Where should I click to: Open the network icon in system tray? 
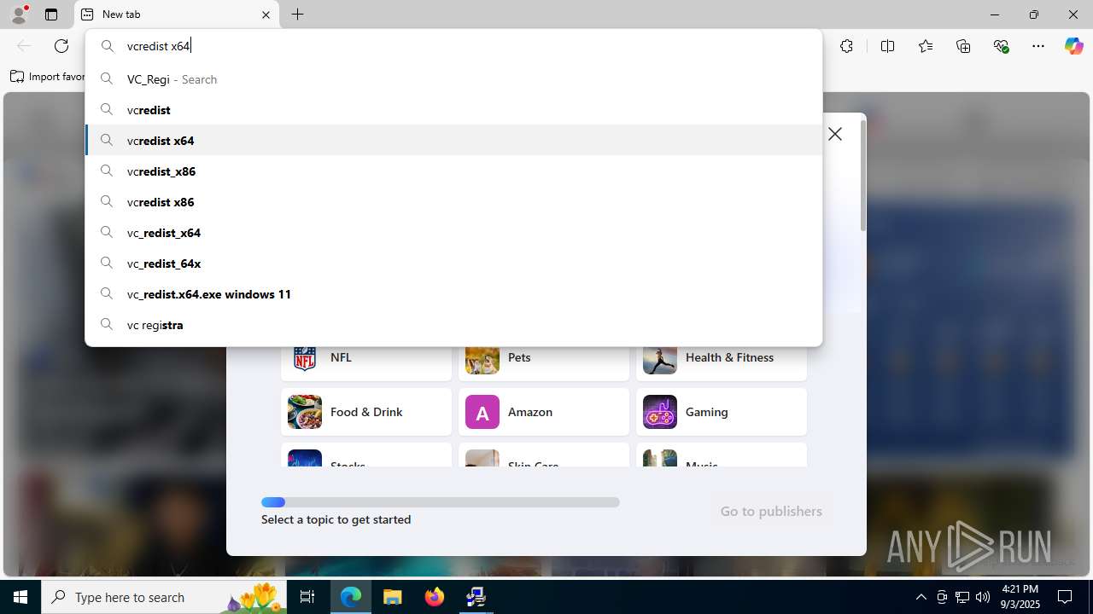click(962, 597)
